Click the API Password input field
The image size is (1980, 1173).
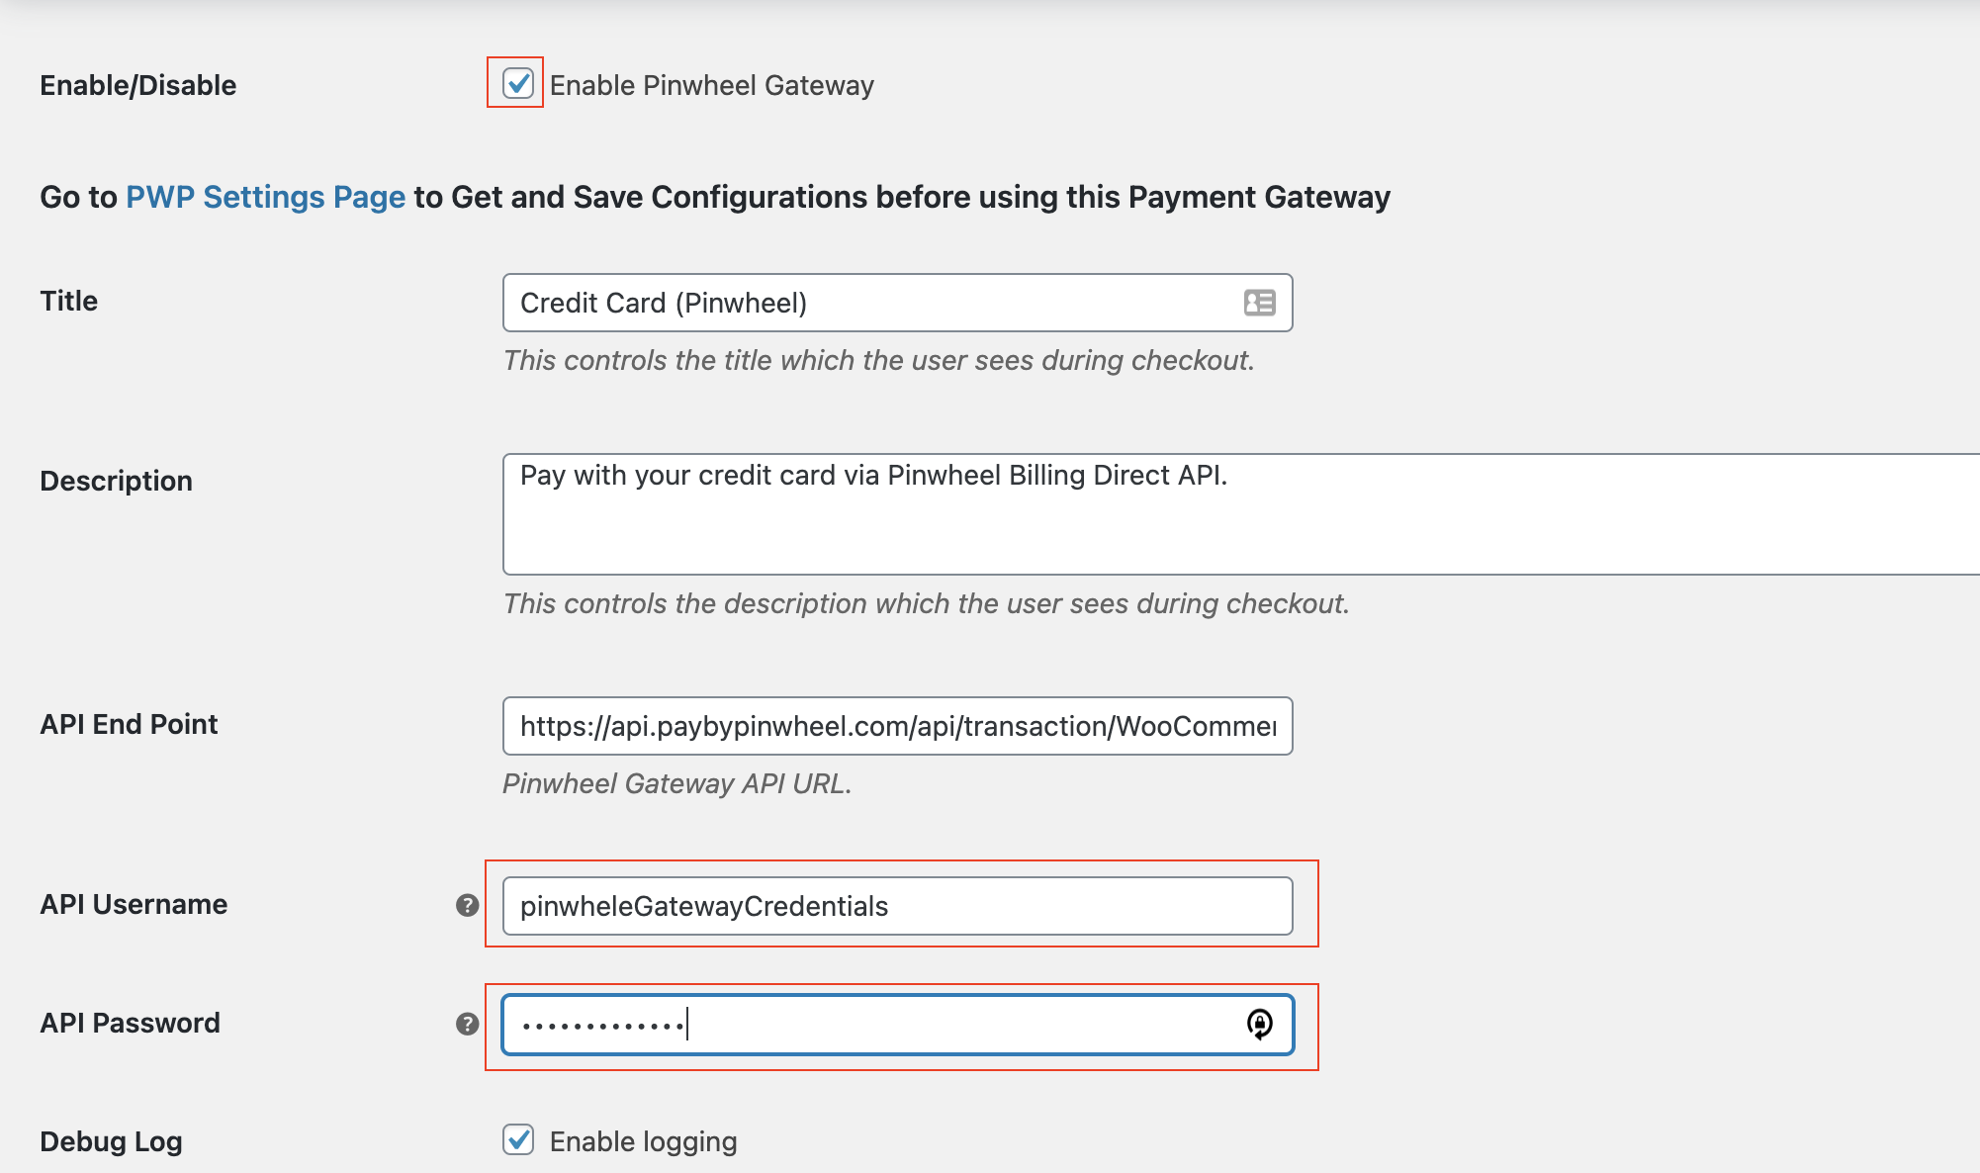pos(898,1025)
